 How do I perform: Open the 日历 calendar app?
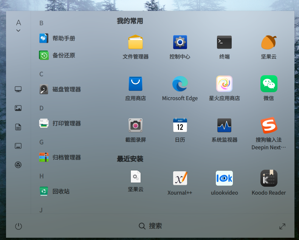point(180,130)
